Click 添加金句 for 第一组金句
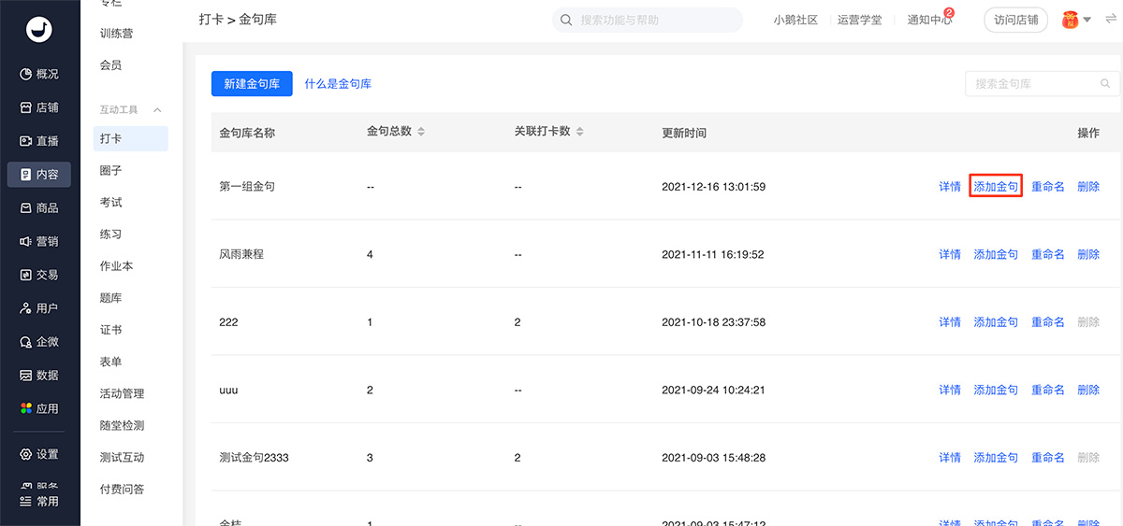 click(995, 187)
